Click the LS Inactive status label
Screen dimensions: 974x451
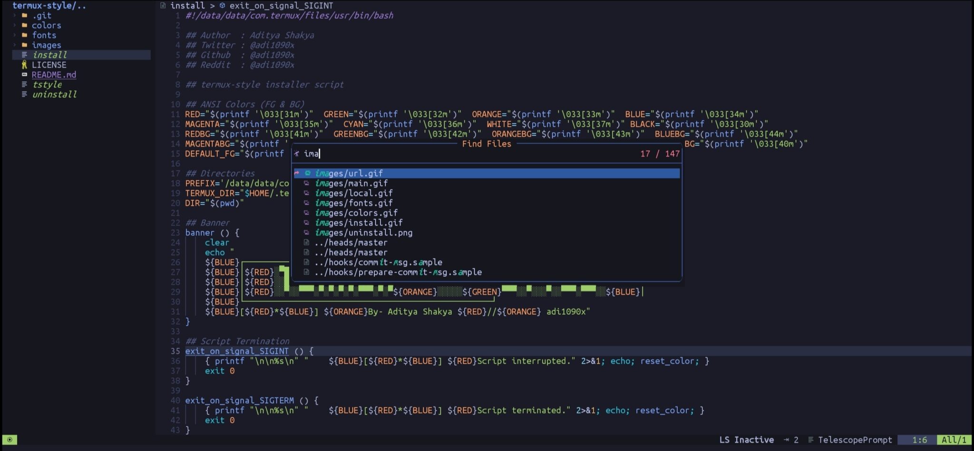(746, 440)
